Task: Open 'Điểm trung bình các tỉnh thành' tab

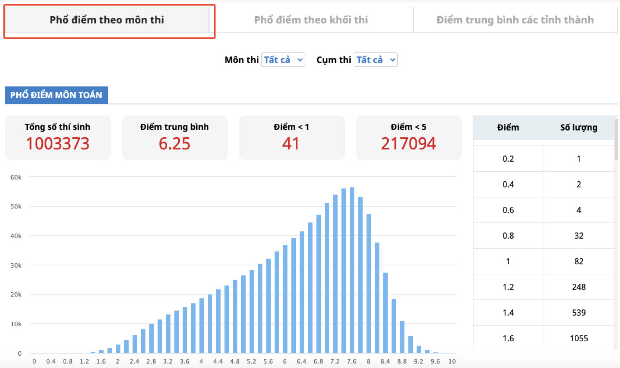Action: [515, 20]
